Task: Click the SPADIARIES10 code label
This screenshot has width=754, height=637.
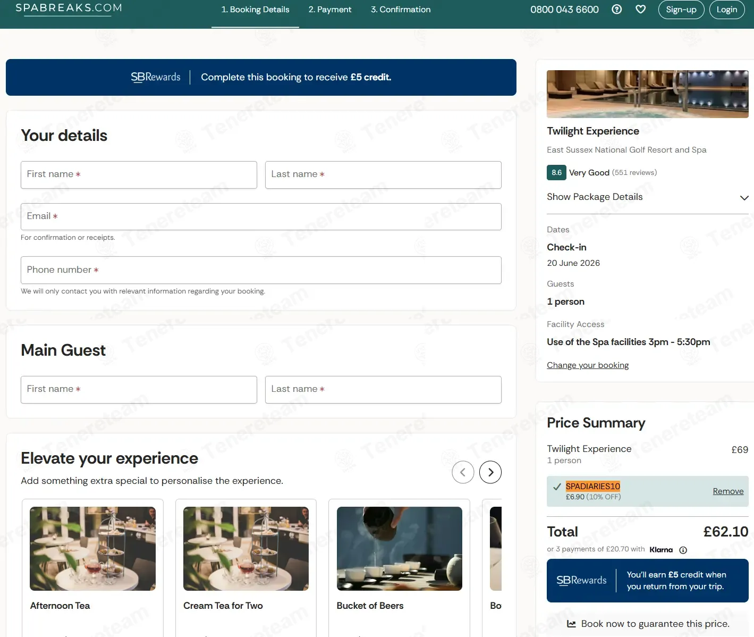Action: [x=593, y=487]
